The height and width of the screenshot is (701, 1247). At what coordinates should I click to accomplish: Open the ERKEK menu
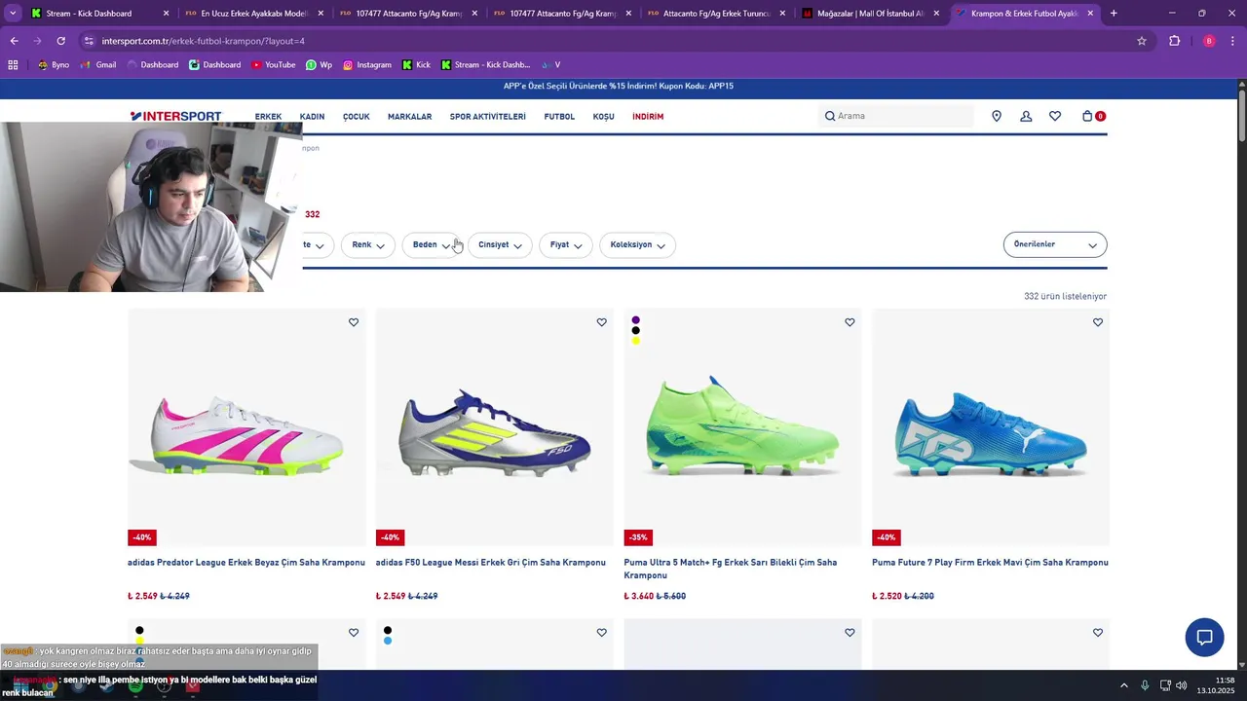pos(268,117)
